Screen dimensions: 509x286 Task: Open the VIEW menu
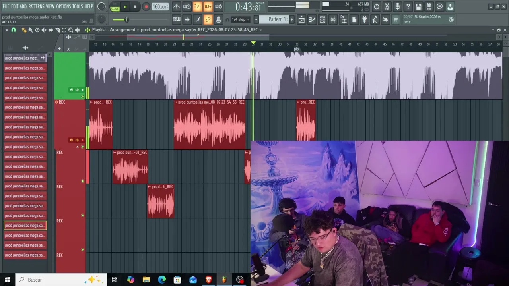50,6
